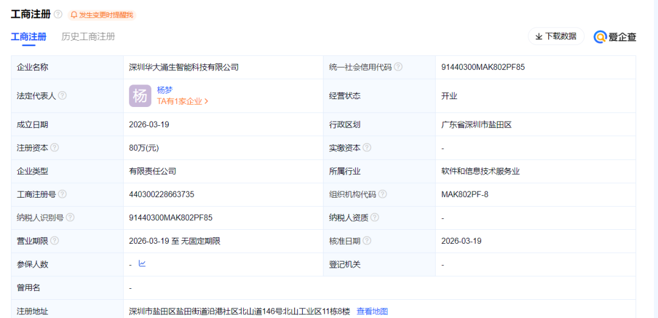The width and height of the screenshot is (658, 318).
Task: Open legal representative 杨梦 profile link
Action: 164,89
